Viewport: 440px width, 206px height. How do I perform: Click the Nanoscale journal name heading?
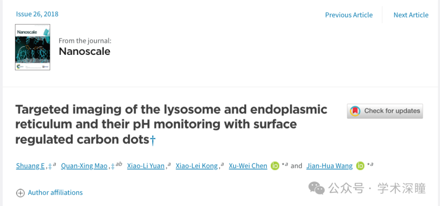coord(84,52)
